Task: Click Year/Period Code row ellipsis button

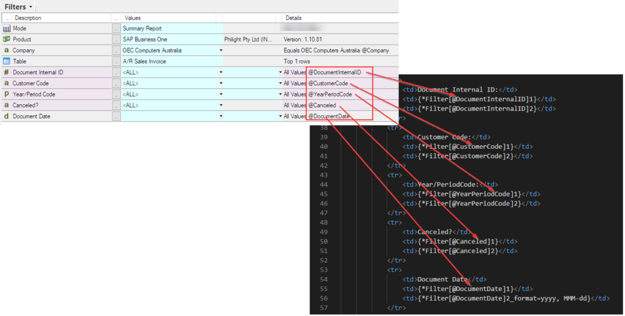Action: (116, 94)
